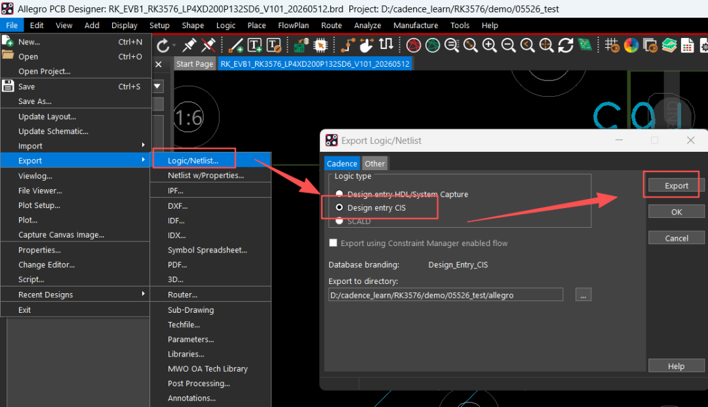The height and width of the screenshot is (407, 708).
Task: Choose Save As... in File menu
Action: (75, 101)
